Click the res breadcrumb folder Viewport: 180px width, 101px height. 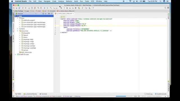44,11
